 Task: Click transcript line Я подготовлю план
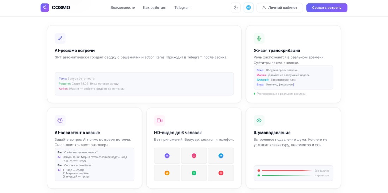277,80
